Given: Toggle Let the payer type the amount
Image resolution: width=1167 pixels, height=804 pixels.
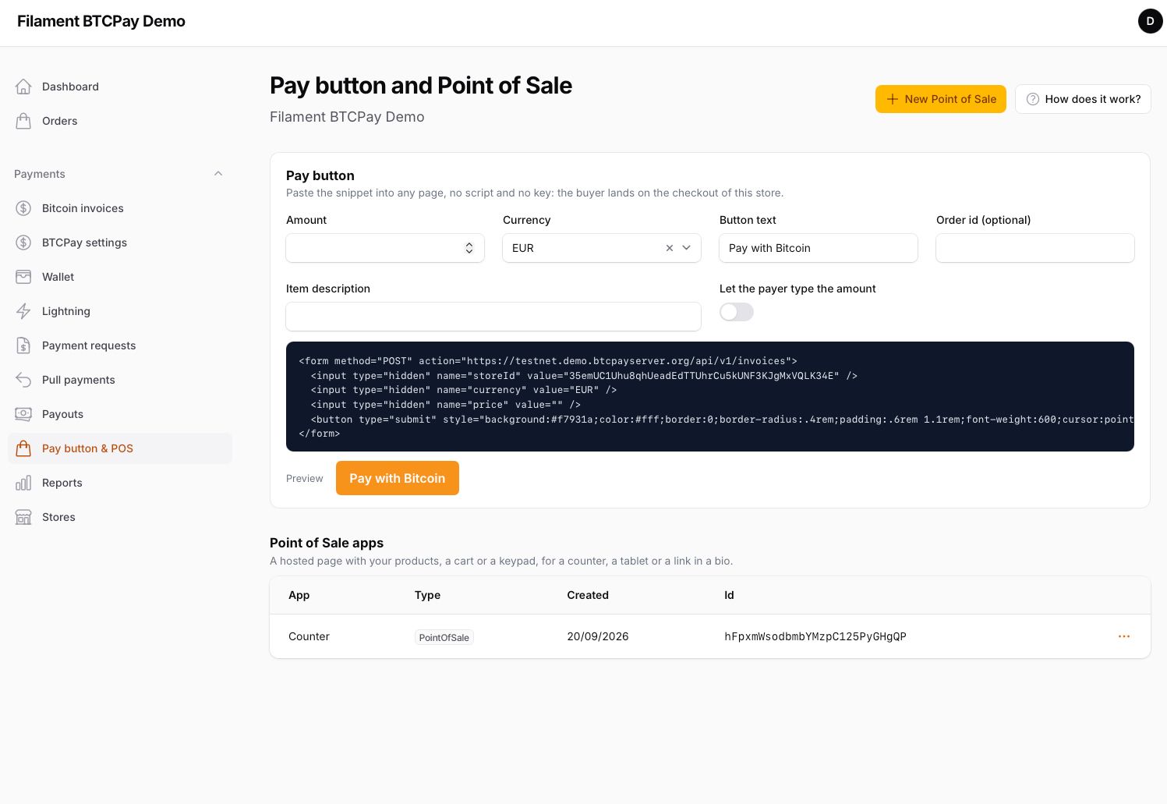Looking at the screenshot, I should coord(737,312).
